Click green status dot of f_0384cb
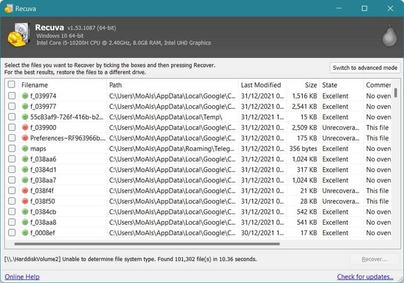 click(x=25, y=212)
